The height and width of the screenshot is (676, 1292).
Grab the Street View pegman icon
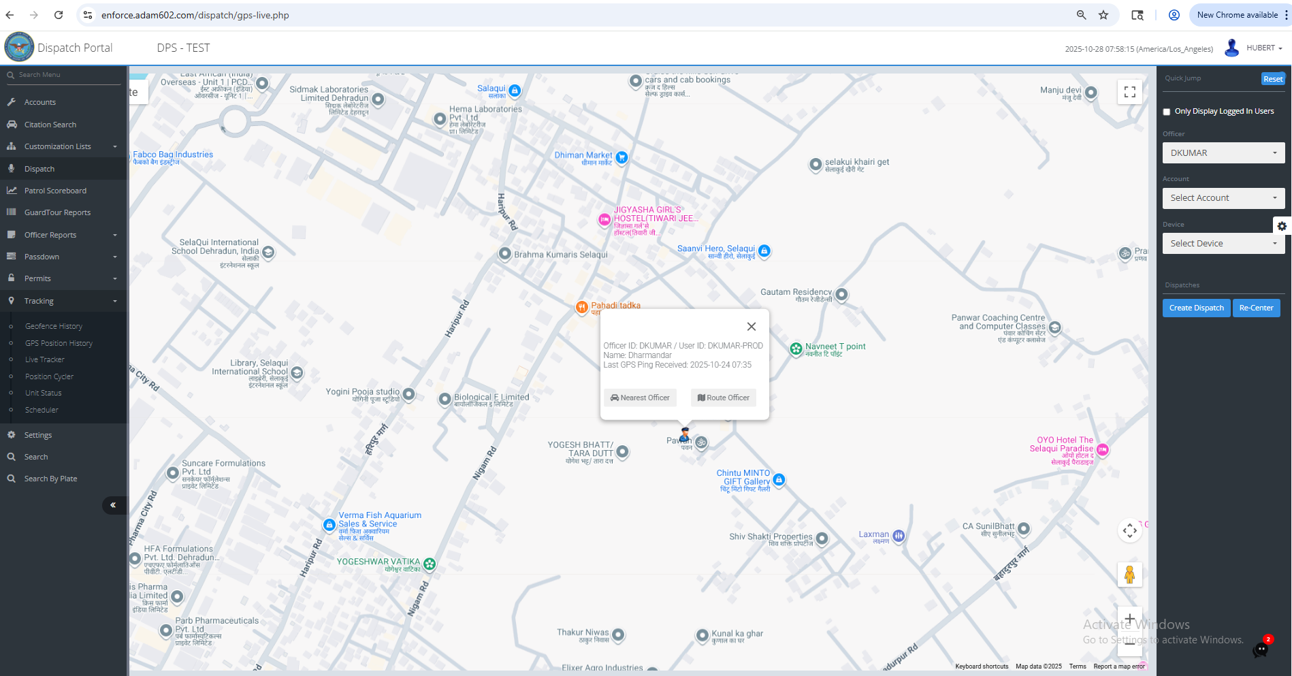point(1130,574)
